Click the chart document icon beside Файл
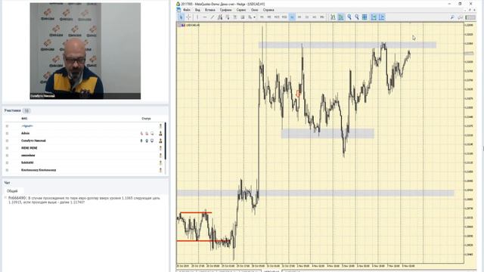Viewport: 484px width, 272px height. [178, 10]
